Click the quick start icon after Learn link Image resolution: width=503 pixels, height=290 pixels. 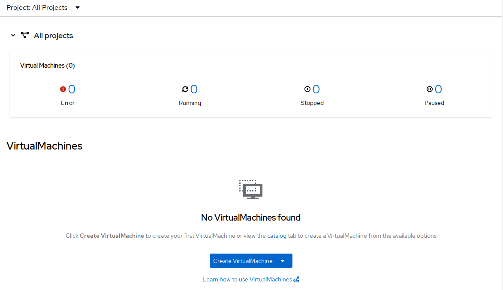[296, 279]
